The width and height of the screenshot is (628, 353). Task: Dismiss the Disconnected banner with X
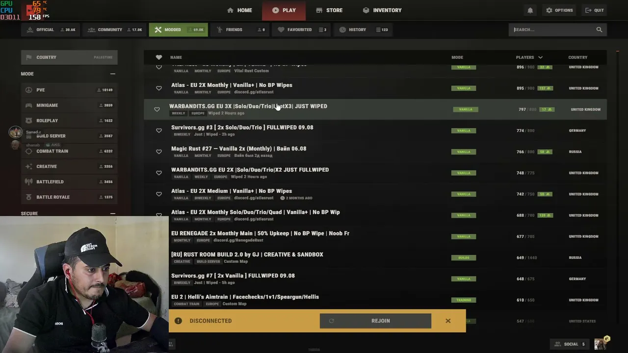[x=448, y=321]
